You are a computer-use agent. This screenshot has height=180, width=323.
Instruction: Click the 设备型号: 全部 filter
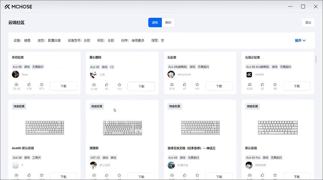point(79,40)
